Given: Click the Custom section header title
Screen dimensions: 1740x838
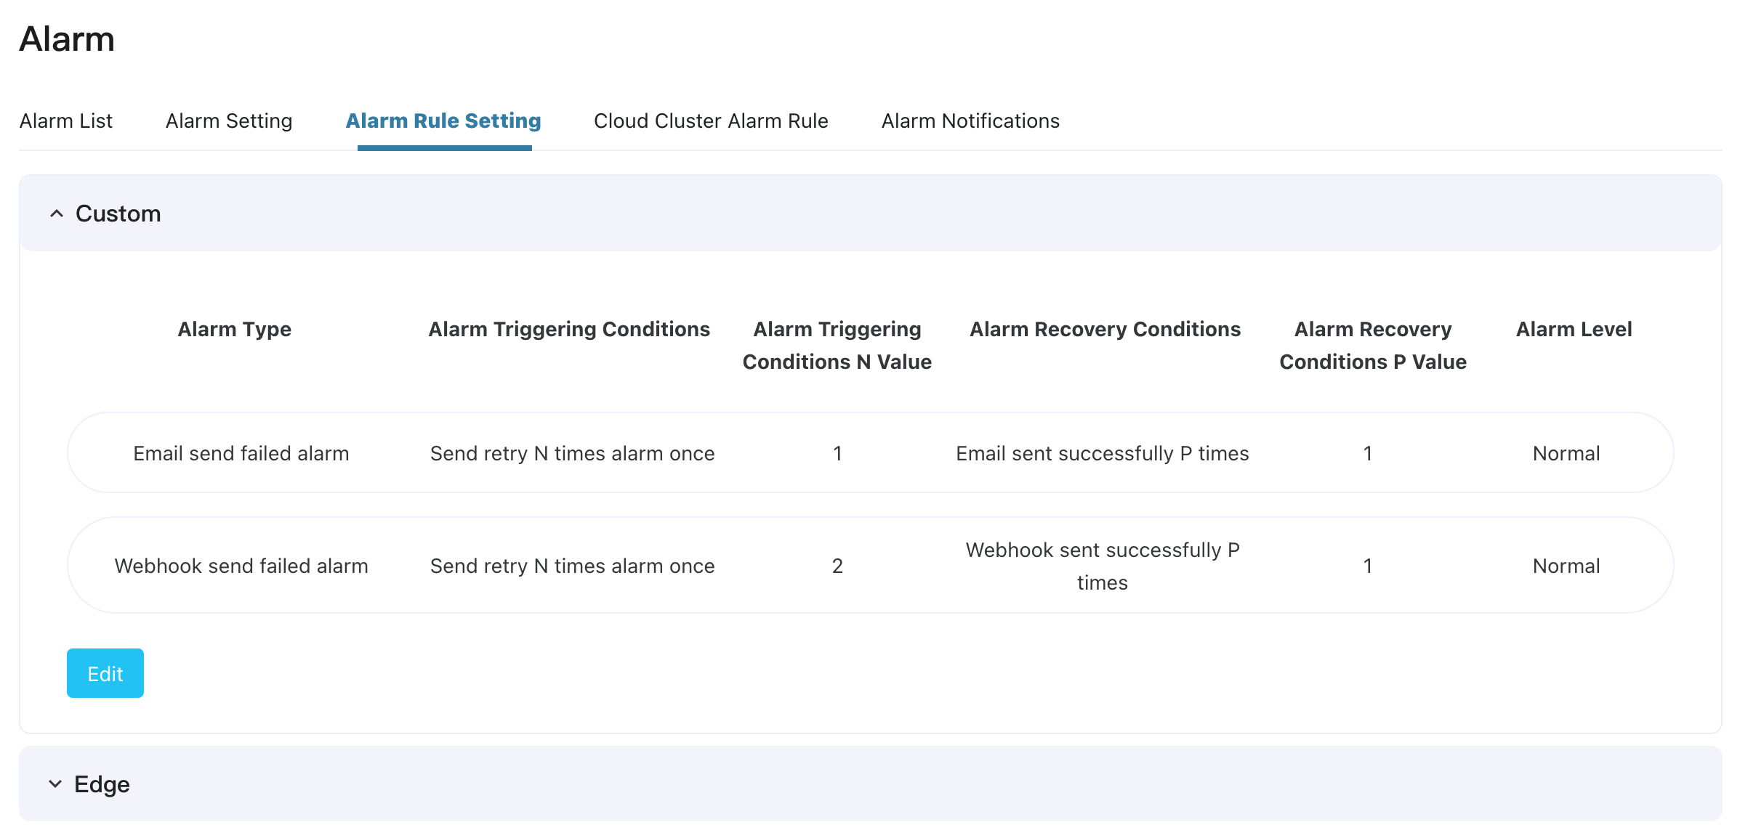Looking at the screenshot, I should point(118,213).
